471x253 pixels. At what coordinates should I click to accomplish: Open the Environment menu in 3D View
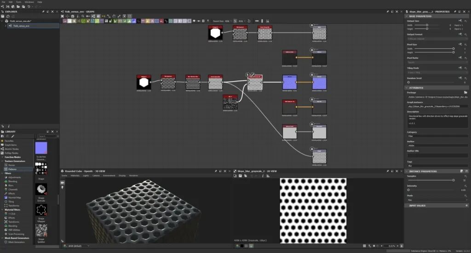click(x=109, y=175)
